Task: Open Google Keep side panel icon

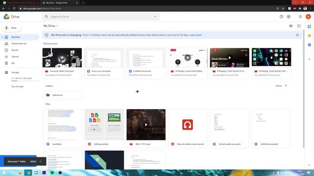Action: point(310,36)
